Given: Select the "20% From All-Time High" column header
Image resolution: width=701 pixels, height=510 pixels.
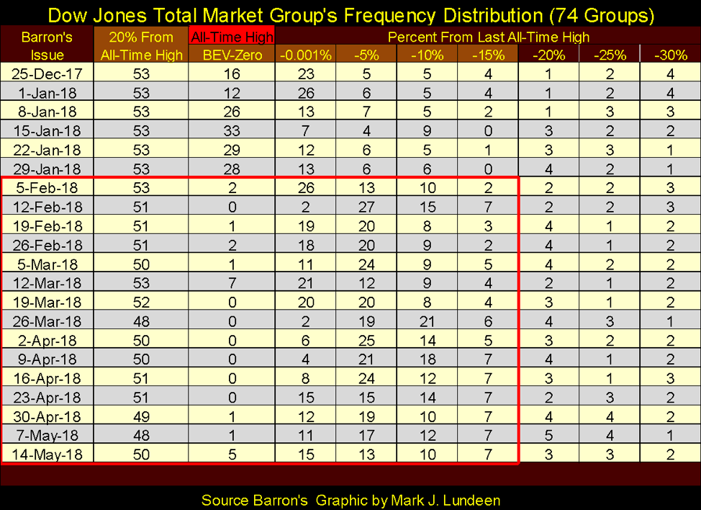Looking at the screenshot, I should click(141, 45).
